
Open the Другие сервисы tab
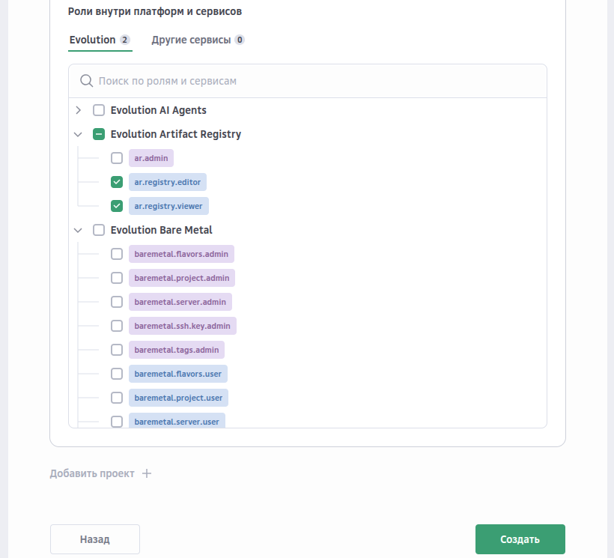pyautogui.click(x=198, y=40)
